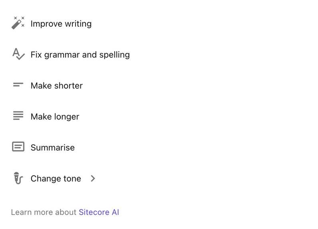Pick the Make longer menu entry
318x229 pixels.
55,116
